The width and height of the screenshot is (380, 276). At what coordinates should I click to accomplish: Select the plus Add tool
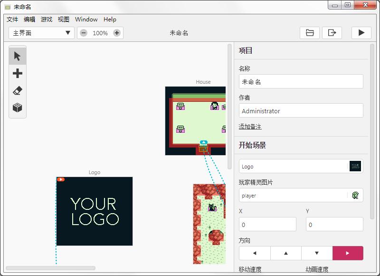[17, 73]
